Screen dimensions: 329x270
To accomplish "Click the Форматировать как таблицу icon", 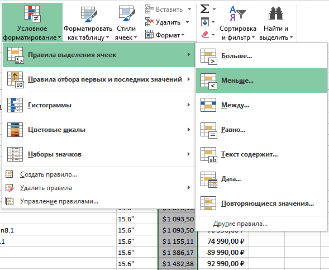I will tap(89, 14).
